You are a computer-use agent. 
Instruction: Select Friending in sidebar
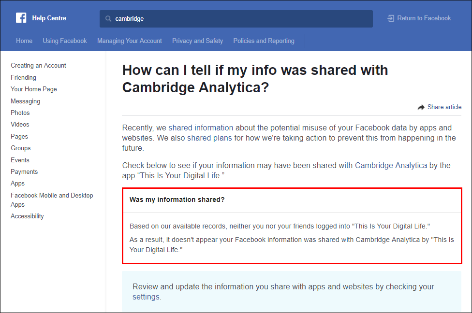coord(24,78)
